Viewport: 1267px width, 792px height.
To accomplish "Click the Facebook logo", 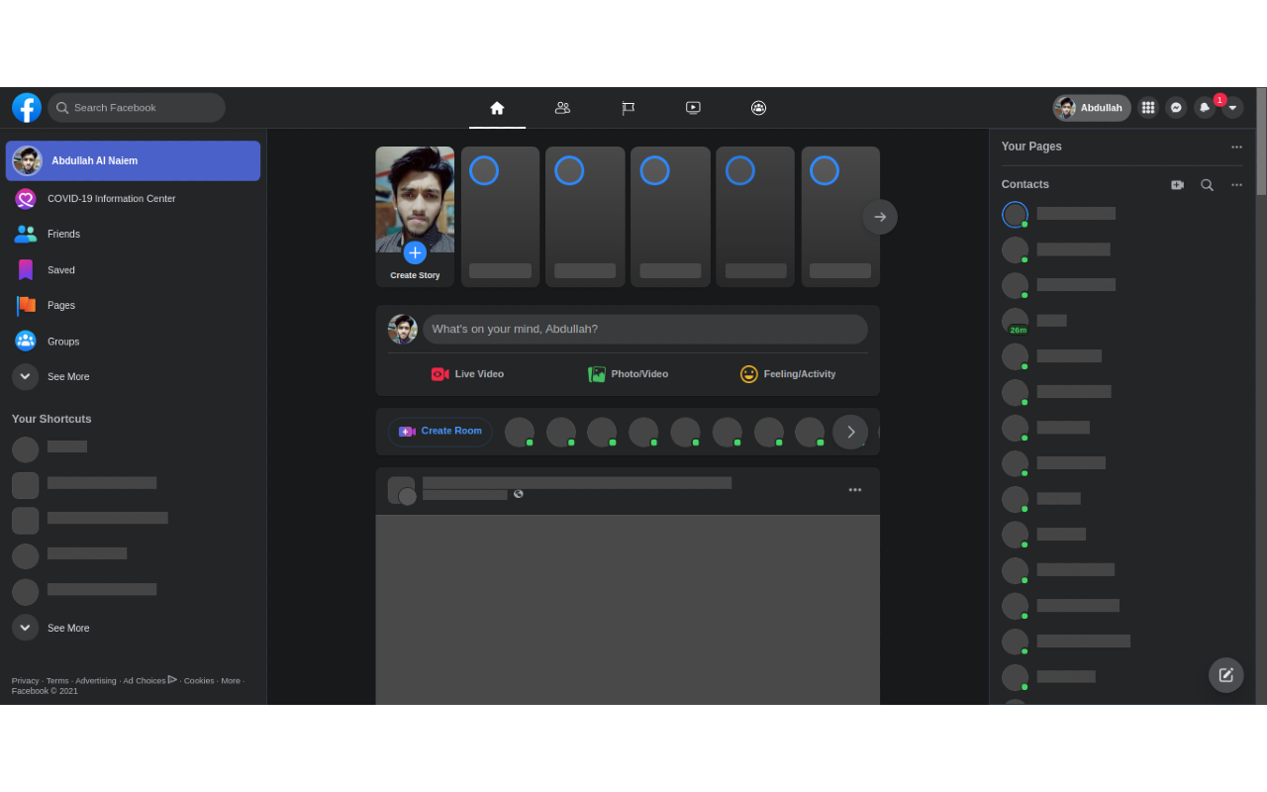I will tap(27, 108).
